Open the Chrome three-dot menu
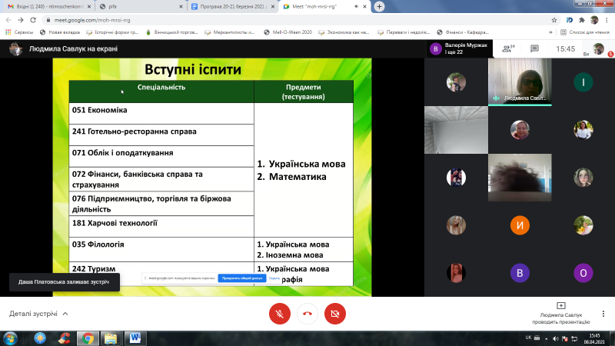 coord(607,20)
